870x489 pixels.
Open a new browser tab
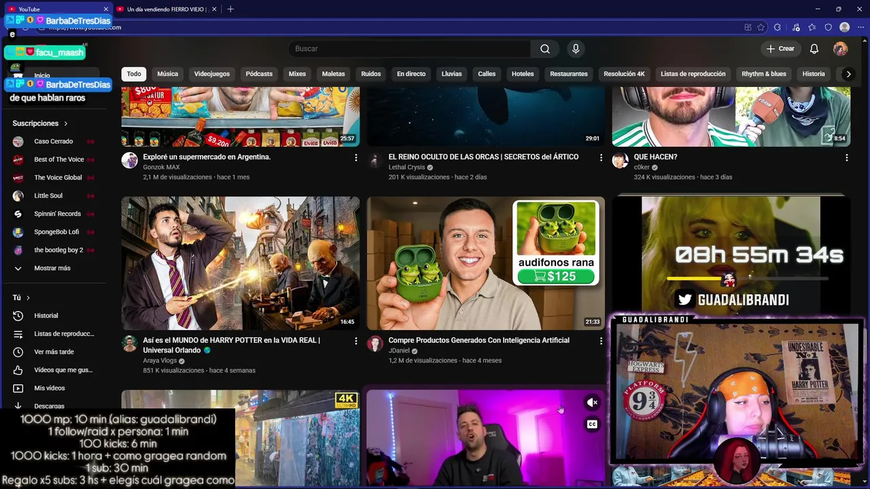(x=230, y=9)
